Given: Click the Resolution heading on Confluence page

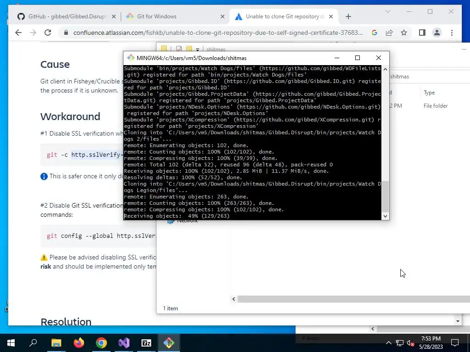Looking at the screenshot, I should coord(66,322).
